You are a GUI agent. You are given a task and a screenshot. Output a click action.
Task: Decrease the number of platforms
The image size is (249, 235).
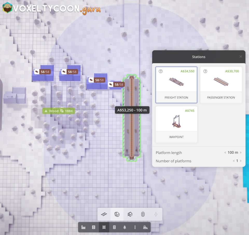point(233,161)
